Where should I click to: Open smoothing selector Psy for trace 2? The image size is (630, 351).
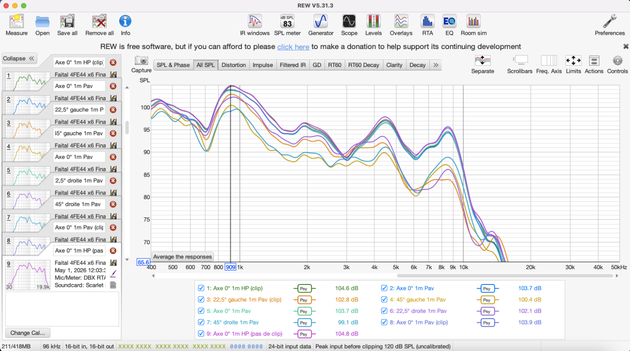[487, 289]
